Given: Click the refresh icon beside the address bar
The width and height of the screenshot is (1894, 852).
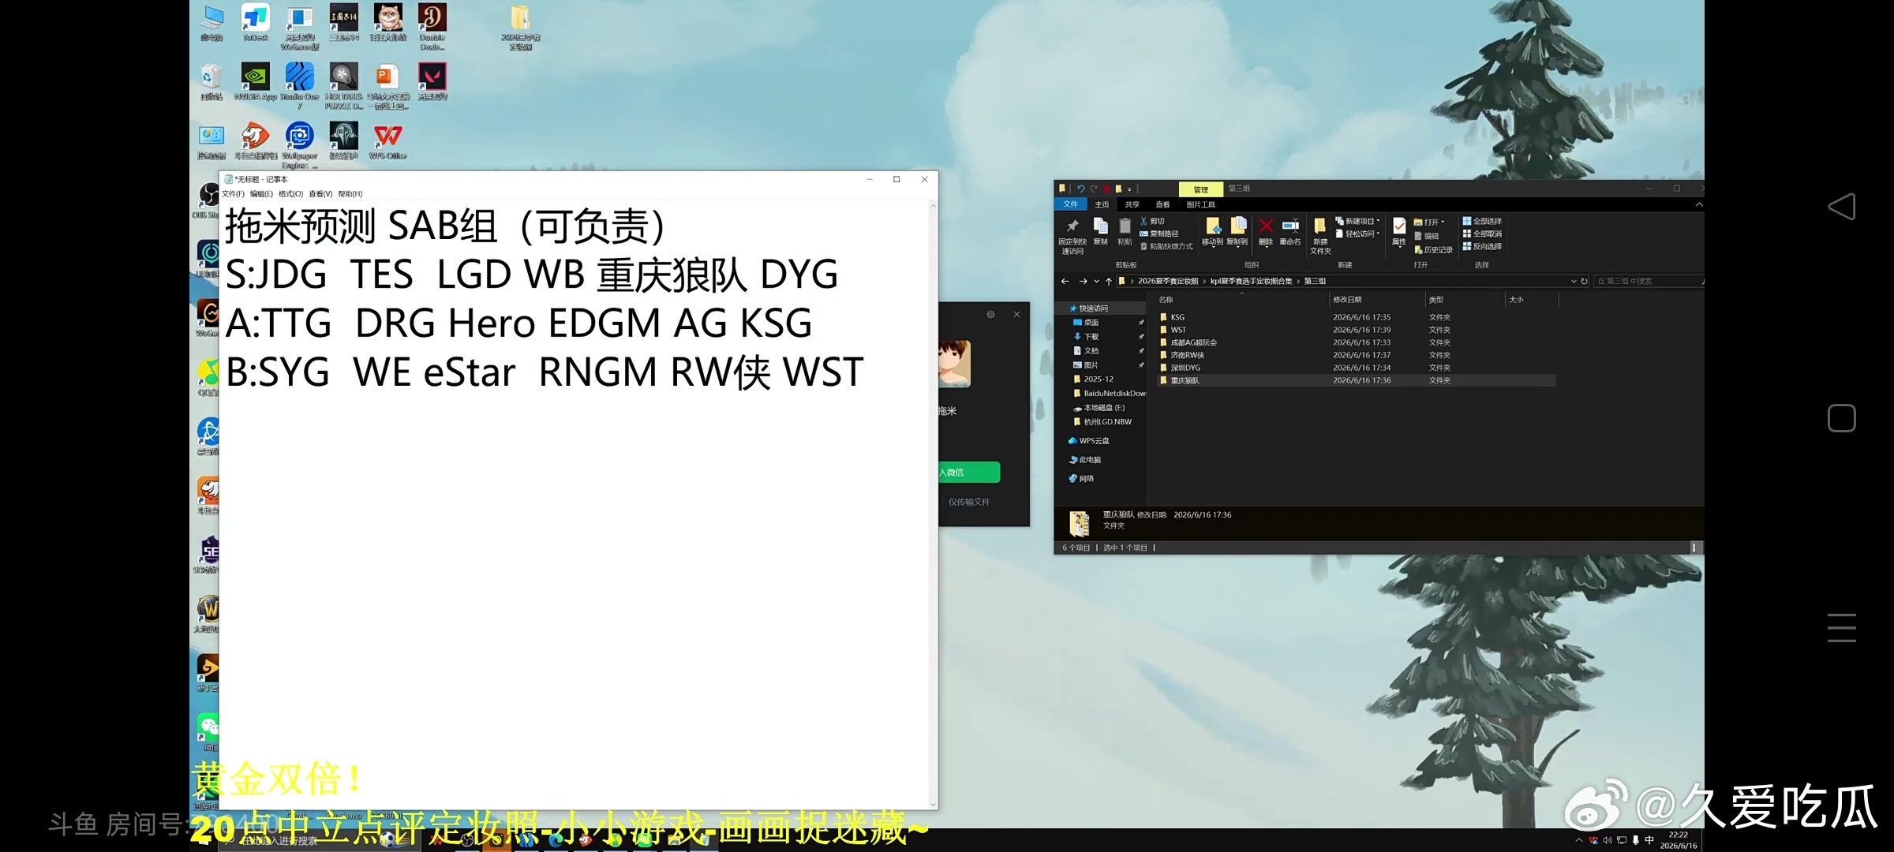Looking at the screenshot, I should click(1584, 281).
